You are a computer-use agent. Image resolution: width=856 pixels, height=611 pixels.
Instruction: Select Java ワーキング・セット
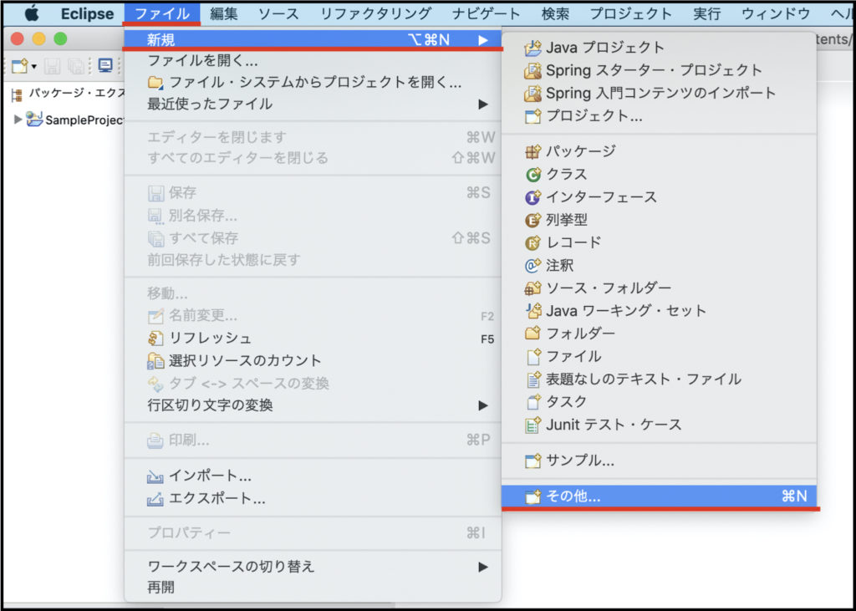659,311
